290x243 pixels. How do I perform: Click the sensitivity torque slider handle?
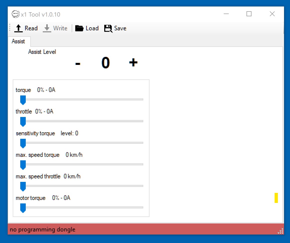pyautogui.click(x=23, y=143)
